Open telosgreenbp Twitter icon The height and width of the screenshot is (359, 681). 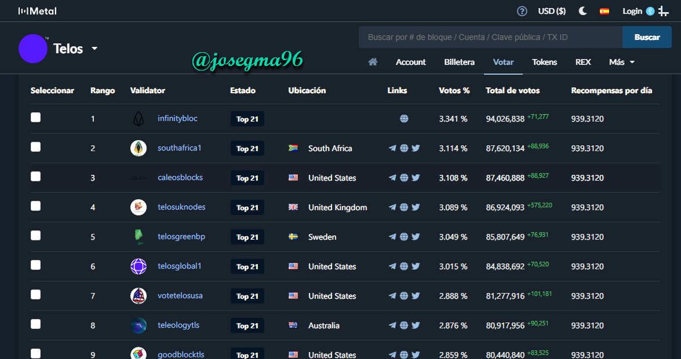coord(416,237)
